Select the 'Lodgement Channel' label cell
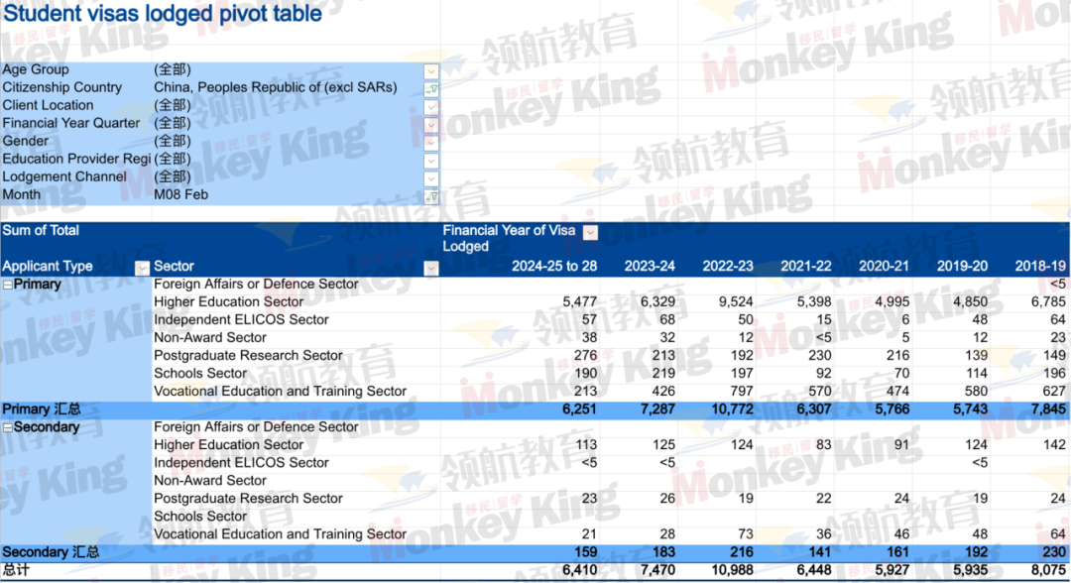1071x583 pixels. pyautogui.click(x=64, y=176)
